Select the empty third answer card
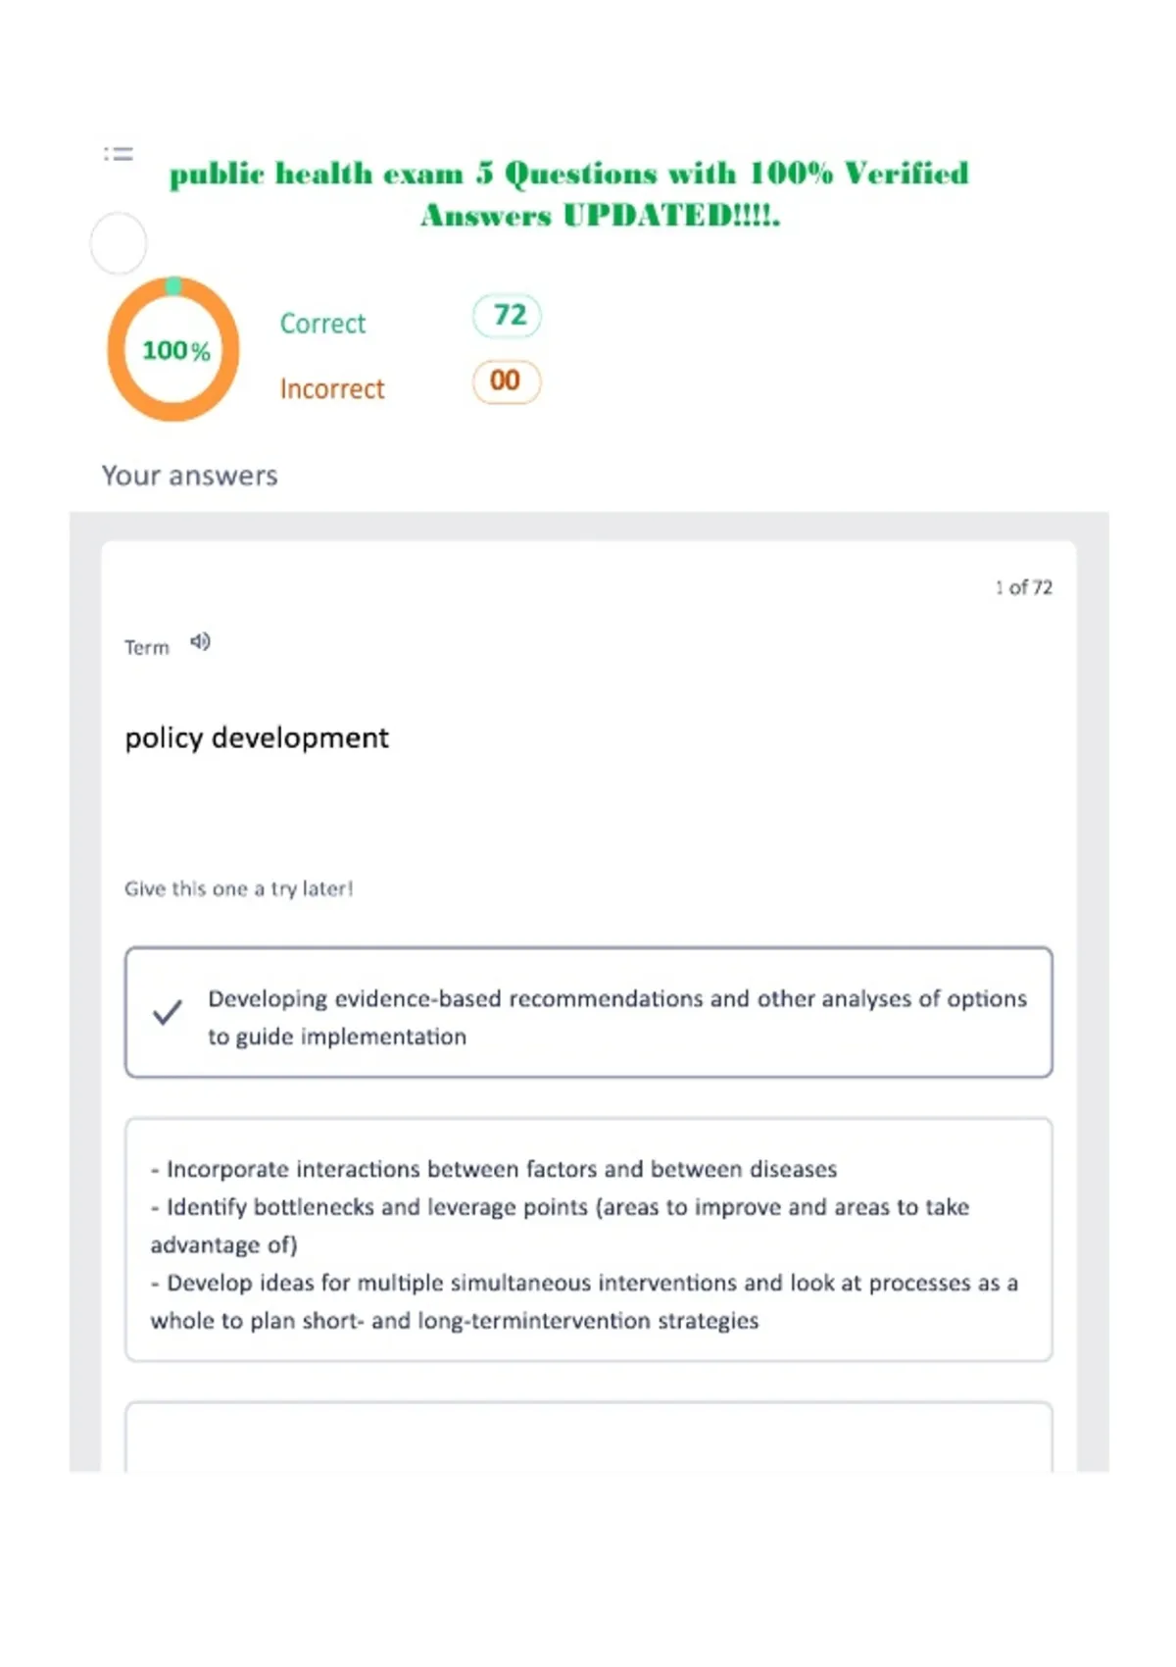Screen dimensions: 1176x1667 click(589, 1437)
